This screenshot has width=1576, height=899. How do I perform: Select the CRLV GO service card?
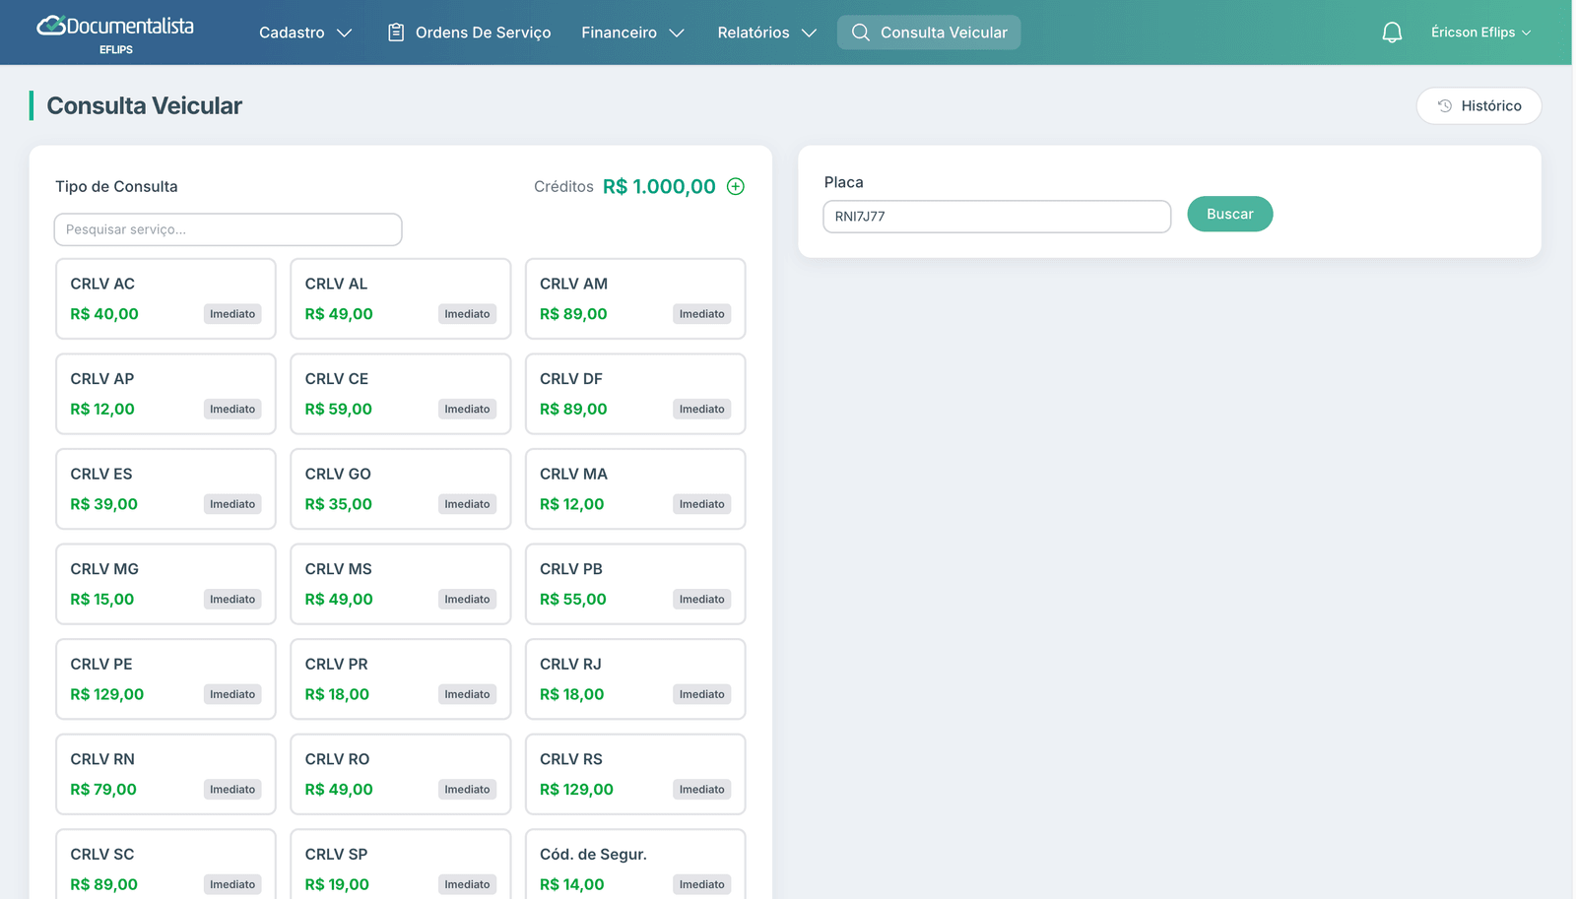[x=401, y=488]
